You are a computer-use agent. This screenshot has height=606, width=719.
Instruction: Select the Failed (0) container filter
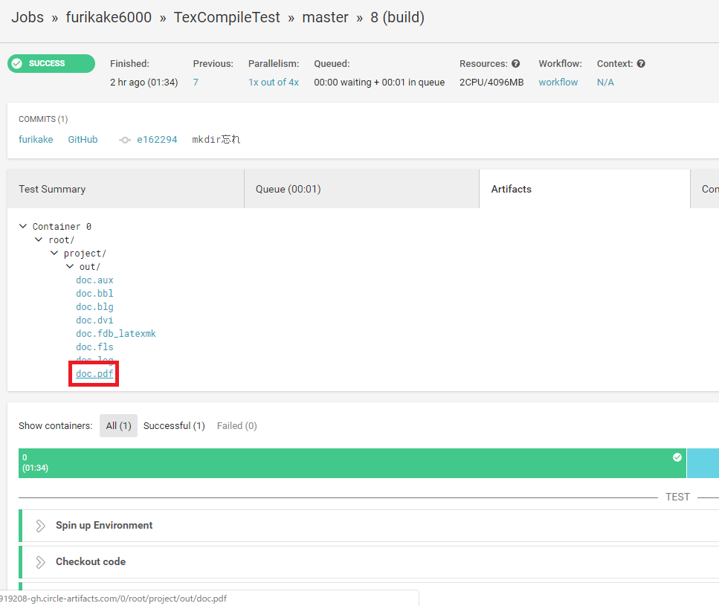[x=236, y=425]
